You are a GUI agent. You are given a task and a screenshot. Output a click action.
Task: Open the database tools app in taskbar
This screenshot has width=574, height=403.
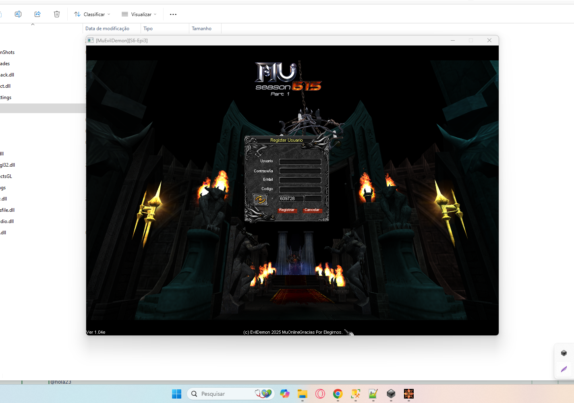pyautogui.click(x=356, y=394)
